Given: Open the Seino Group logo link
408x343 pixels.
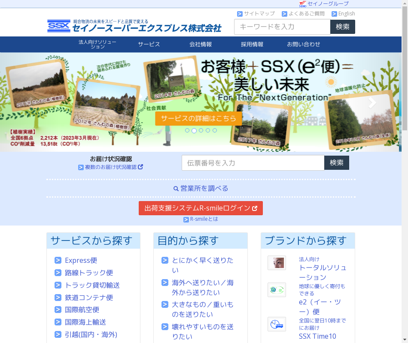Looking at the screenshot, I should [303, 4].
